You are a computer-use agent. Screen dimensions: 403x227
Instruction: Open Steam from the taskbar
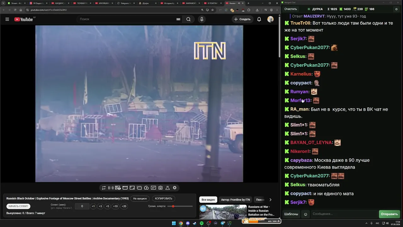pos(195,223)
